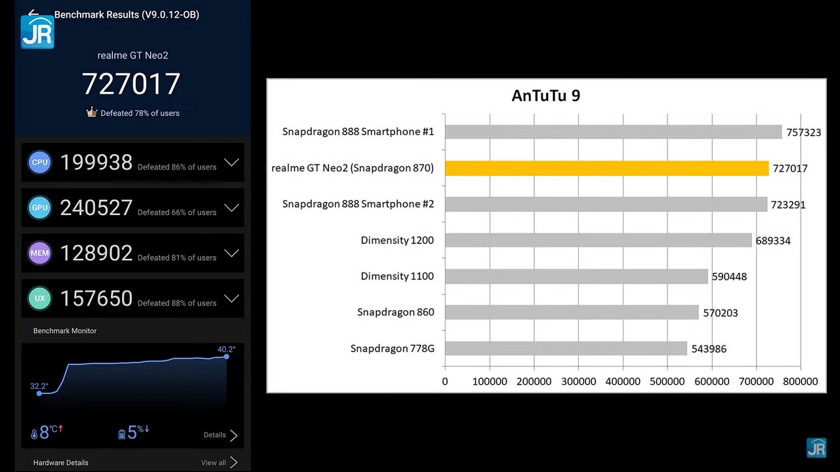Click the Dimensity 1200 bar
840x472 pixels.
tap(598, 240)
